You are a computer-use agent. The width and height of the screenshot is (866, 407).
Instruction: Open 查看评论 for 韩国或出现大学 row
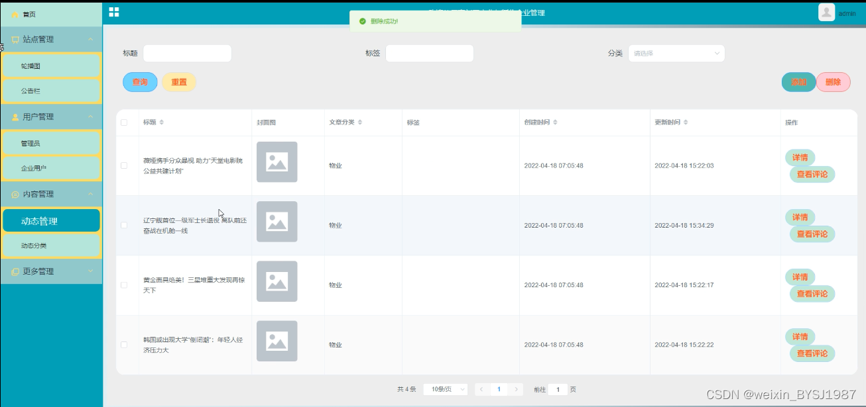click(812, 353)
